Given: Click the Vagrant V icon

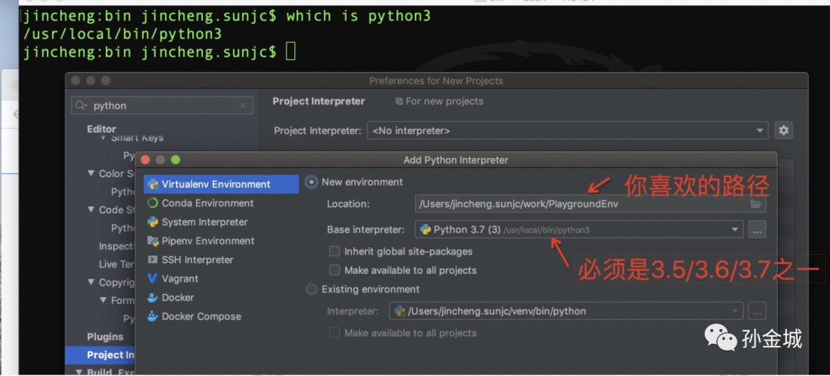Looking at the screenshot, I should coord(153,279).
